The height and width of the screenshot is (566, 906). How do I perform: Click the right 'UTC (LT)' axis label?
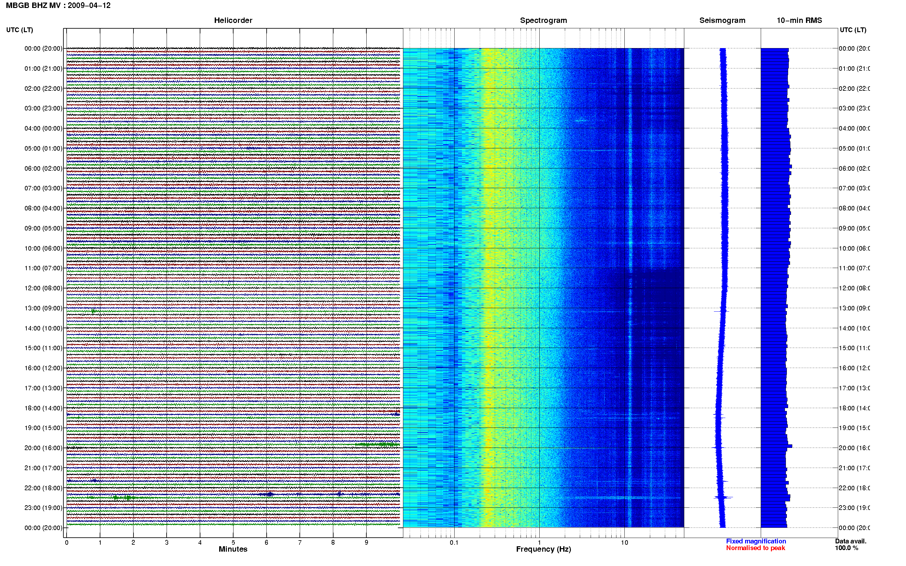853,30
